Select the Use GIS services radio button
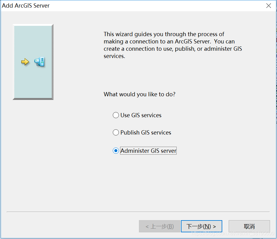 coord(116,115)
